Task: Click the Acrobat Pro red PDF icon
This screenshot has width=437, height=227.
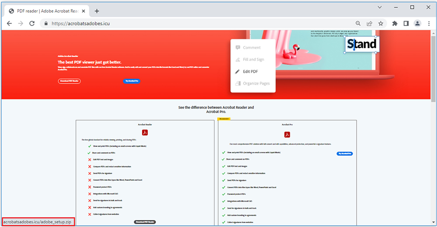Action: (287, 135)
